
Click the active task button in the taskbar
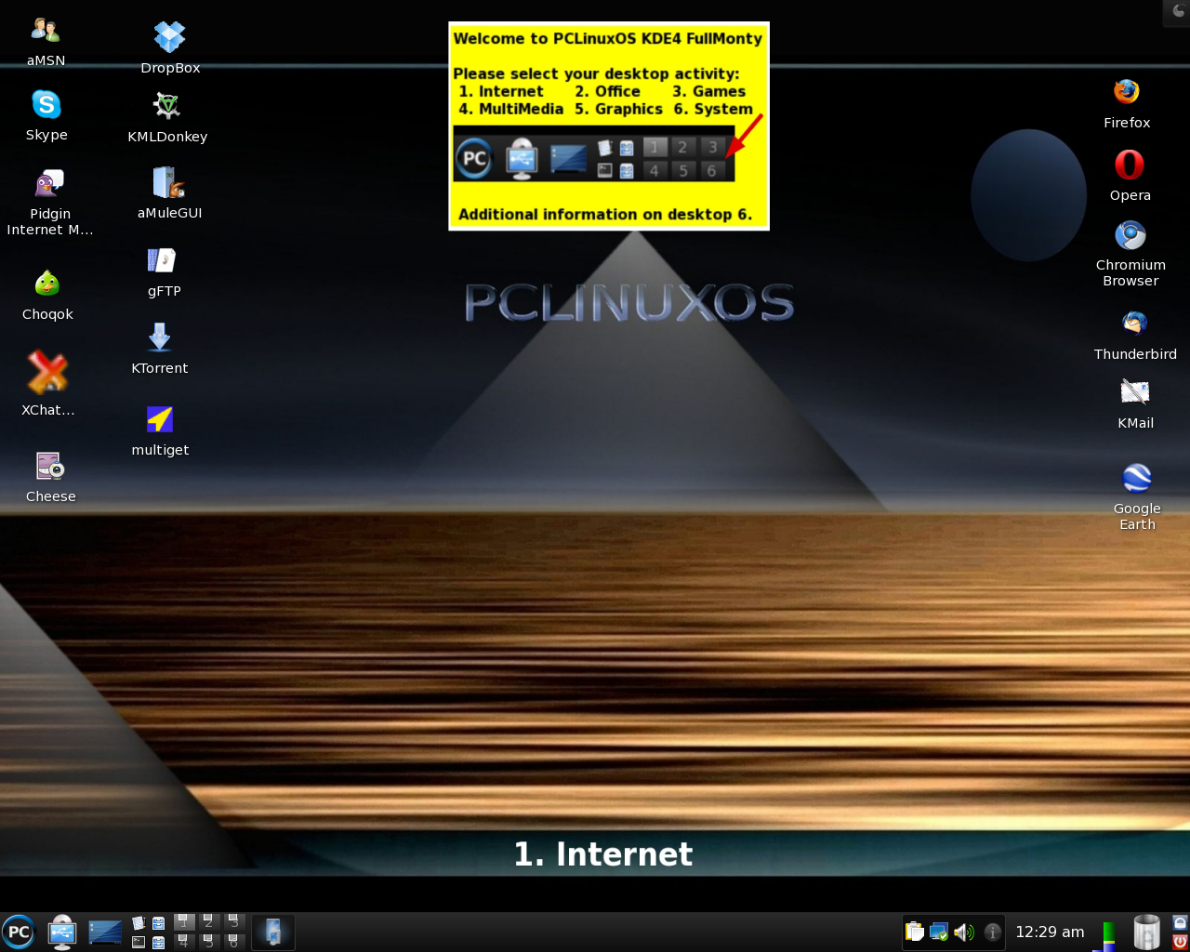(273, 932)
